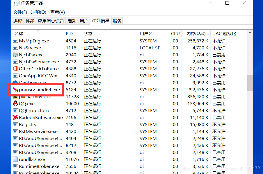Image resolution: width=263 pixels, height=174 pixels.
Task: Click the MsMpEng.exe process icon
Action: click(x=15, y=41)
